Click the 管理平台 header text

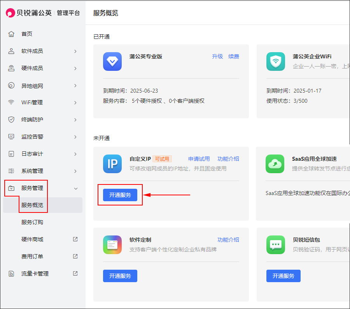tap(68, 13)
